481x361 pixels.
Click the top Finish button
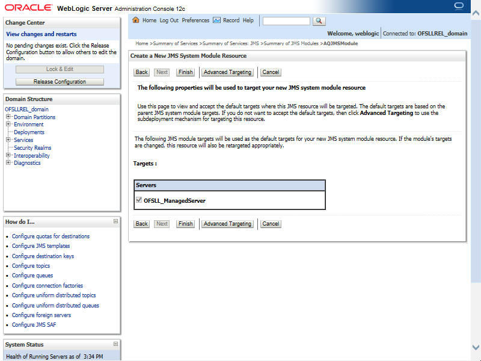(x=186, y=72)
